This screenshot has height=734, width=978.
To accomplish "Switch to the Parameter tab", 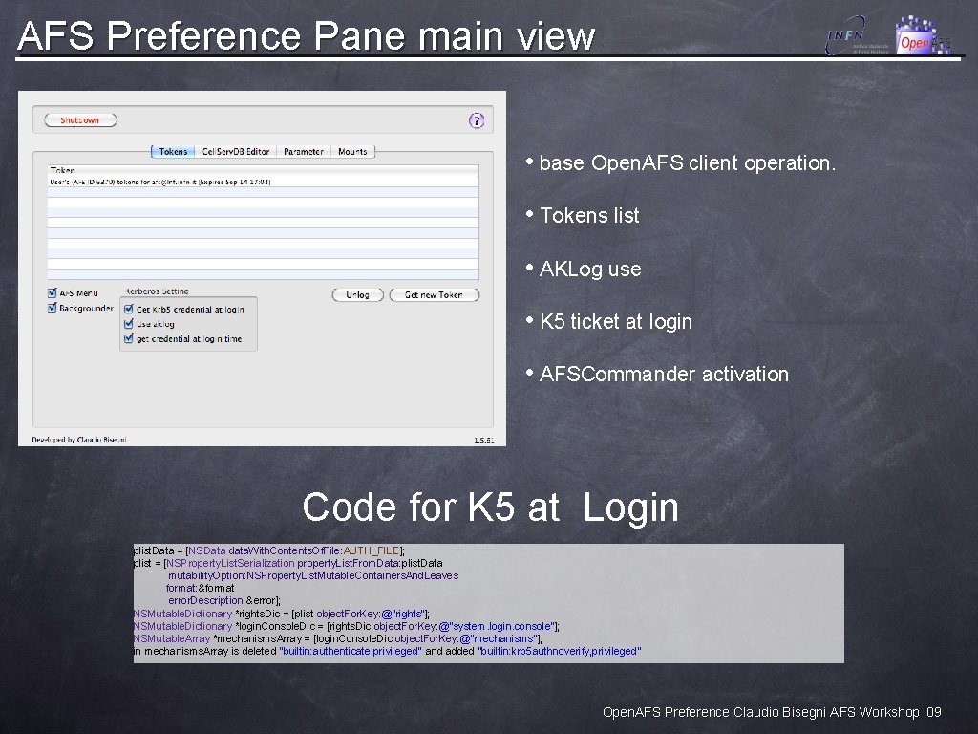I will pyautogui.click(x=304, y=151).
